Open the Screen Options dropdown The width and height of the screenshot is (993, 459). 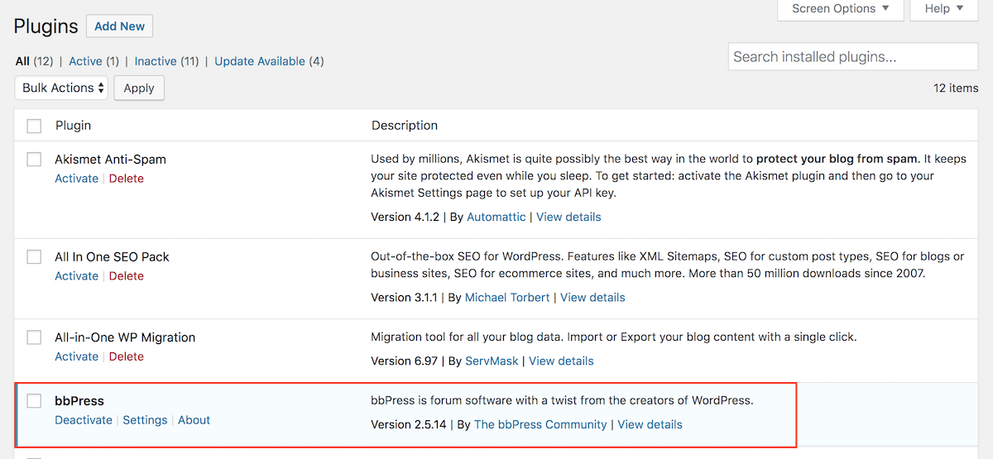point(841,9)
